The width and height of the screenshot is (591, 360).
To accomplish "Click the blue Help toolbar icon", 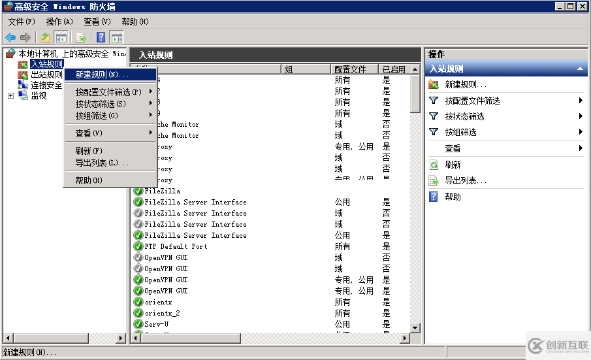I will [x=101, y=37].
